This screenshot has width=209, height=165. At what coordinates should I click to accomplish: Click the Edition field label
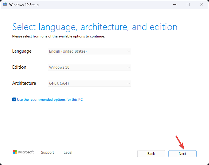point(19,67)
